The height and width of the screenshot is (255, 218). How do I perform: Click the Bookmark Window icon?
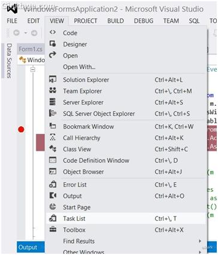[x=53, y=126]
